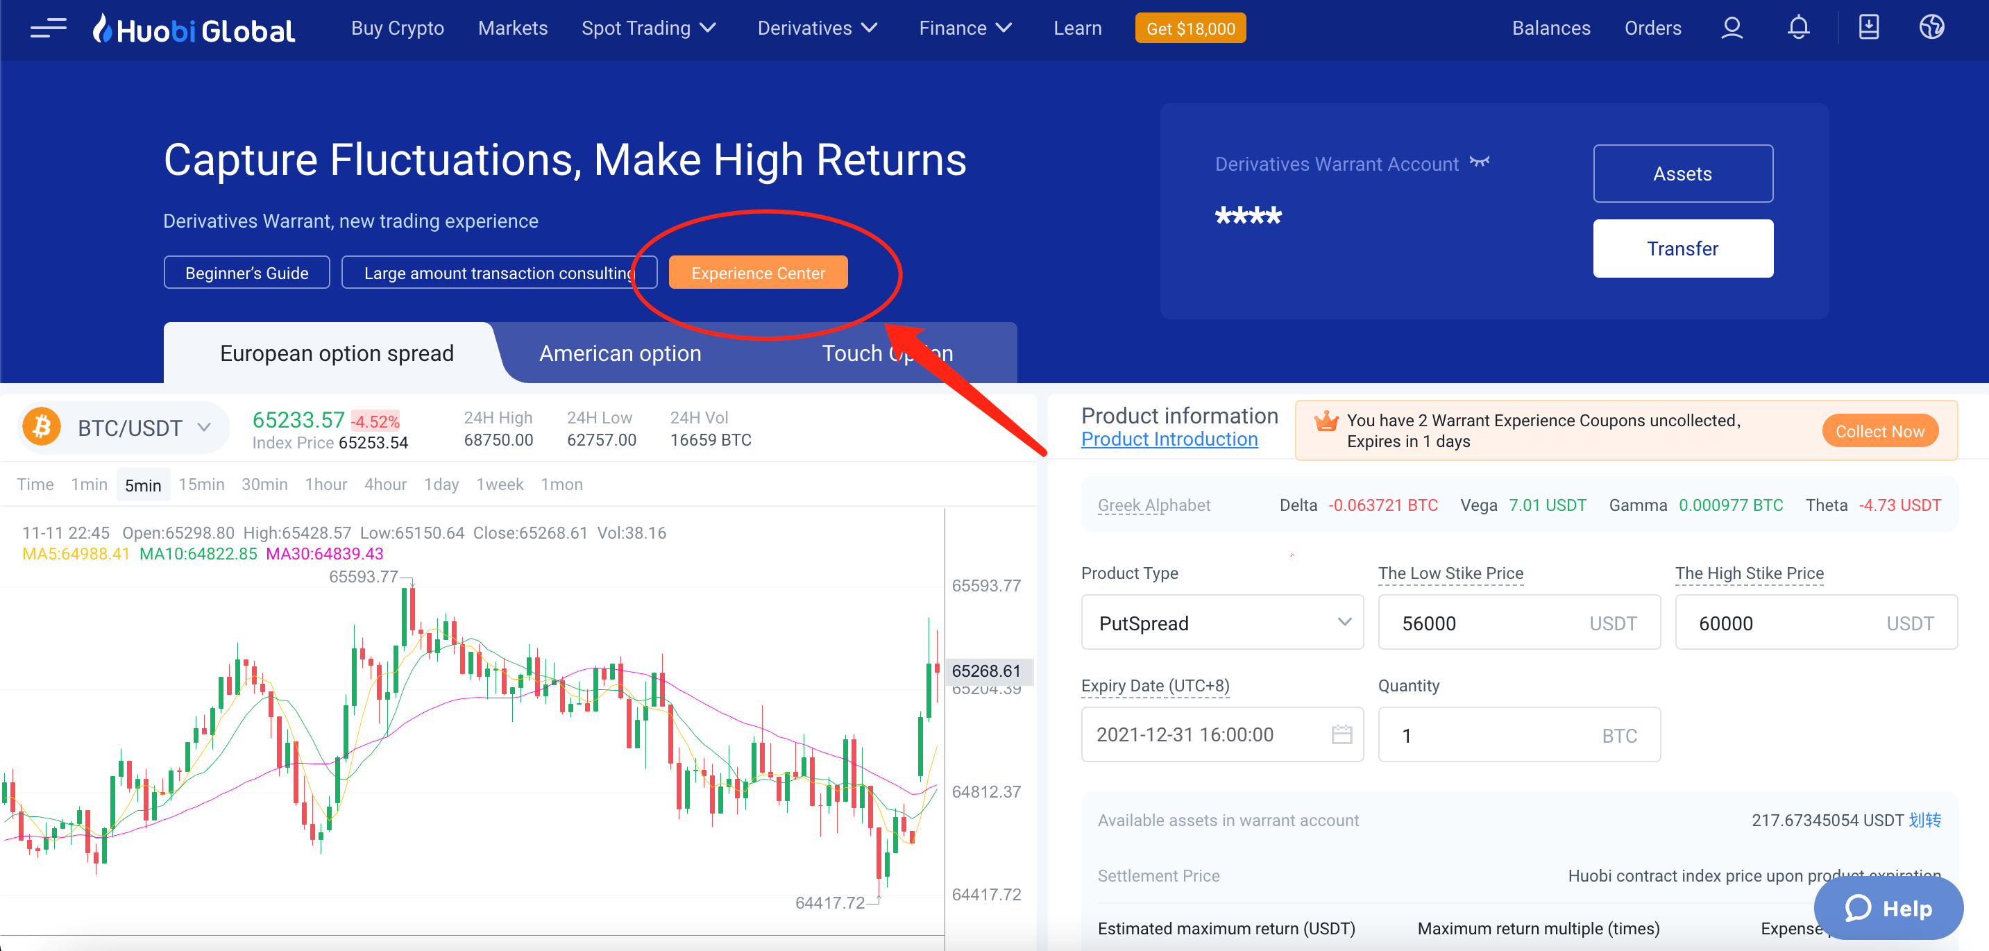Switch the chart to the 1day interval

pos(441,485)
